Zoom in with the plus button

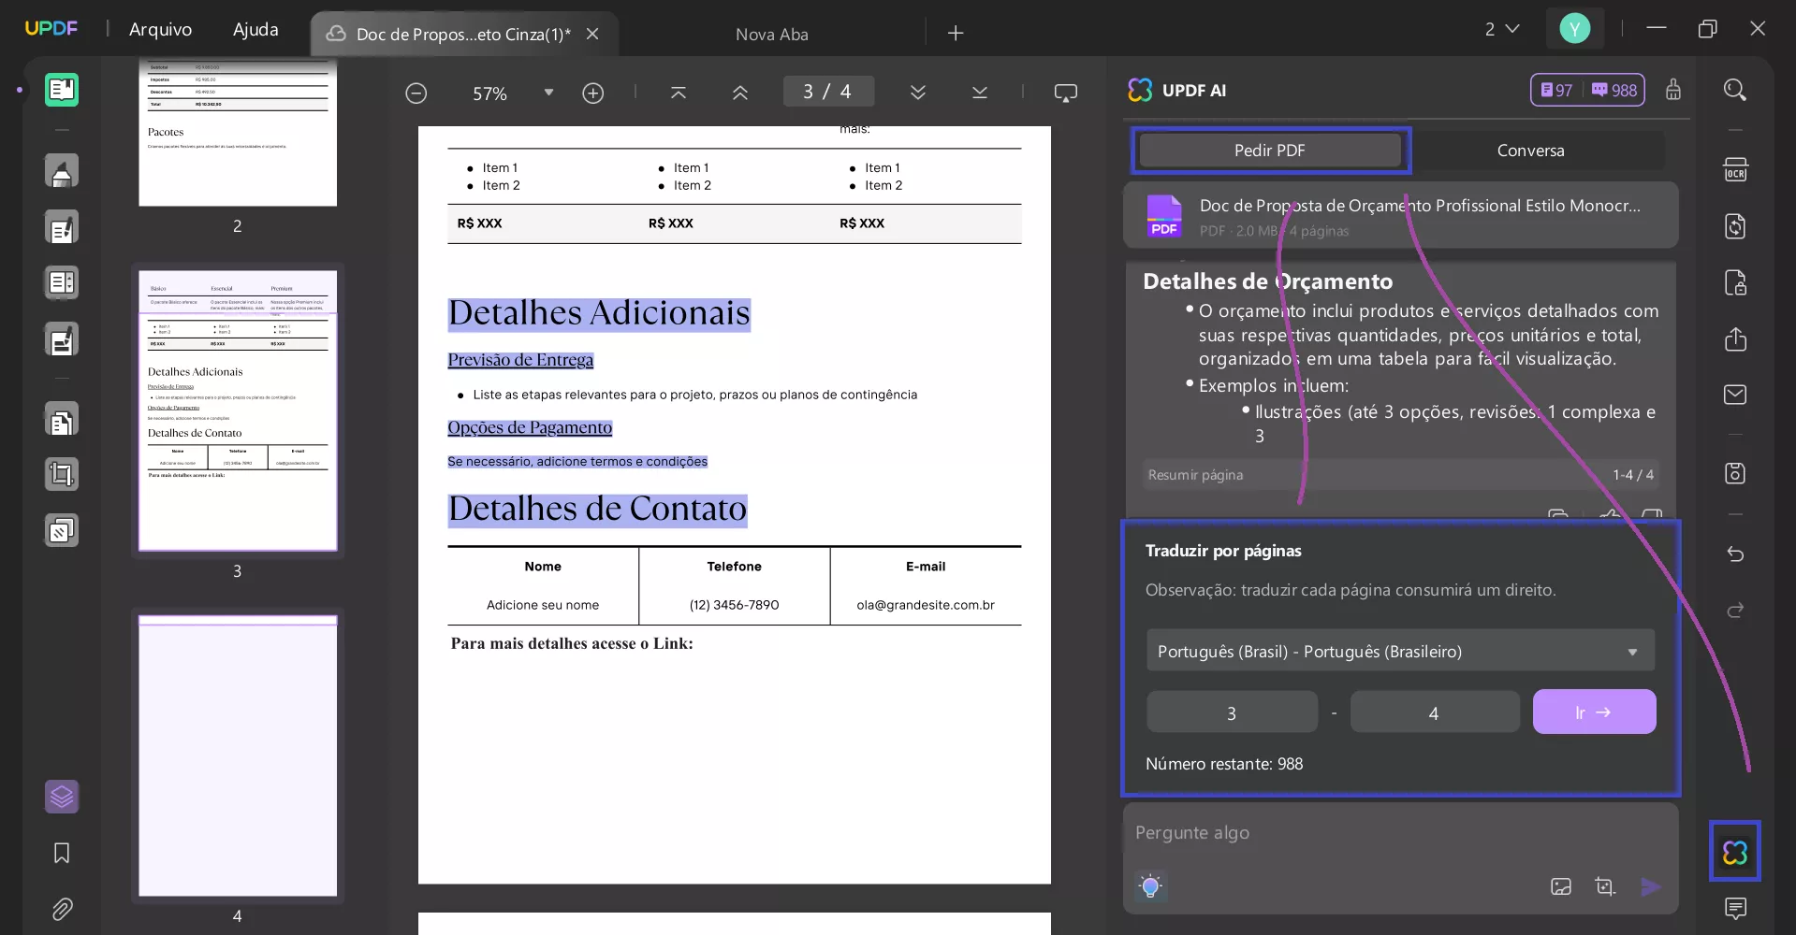[x=592, y=93]
